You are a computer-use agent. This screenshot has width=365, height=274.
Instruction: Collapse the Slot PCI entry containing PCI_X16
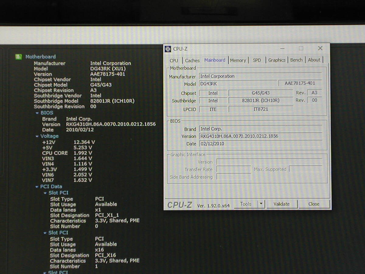pyautogui.click(x=45, y=233)
